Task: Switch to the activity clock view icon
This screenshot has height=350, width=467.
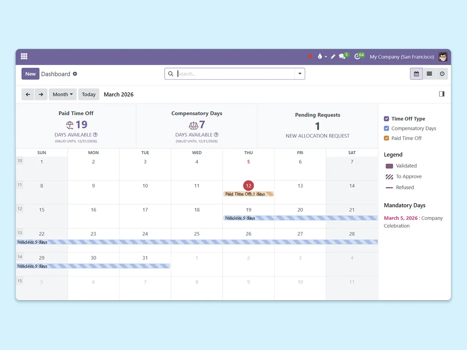Action: (x=442, y=74)
